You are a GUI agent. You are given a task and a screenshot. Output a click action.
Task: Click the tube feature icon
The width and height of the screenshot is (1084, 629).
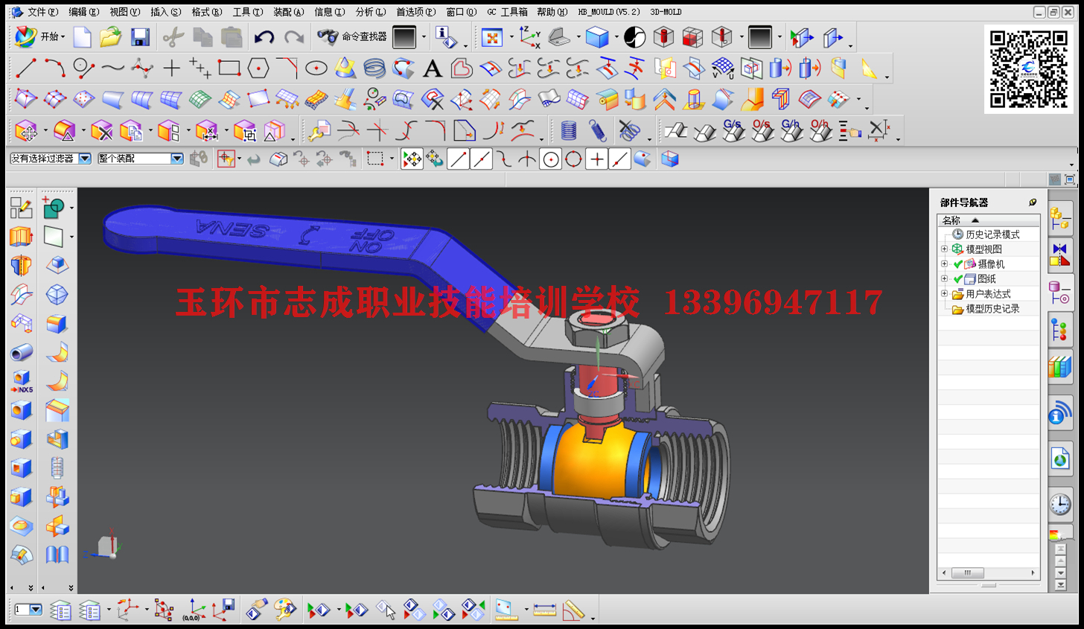pyautogui.click(x=21, y=352)
